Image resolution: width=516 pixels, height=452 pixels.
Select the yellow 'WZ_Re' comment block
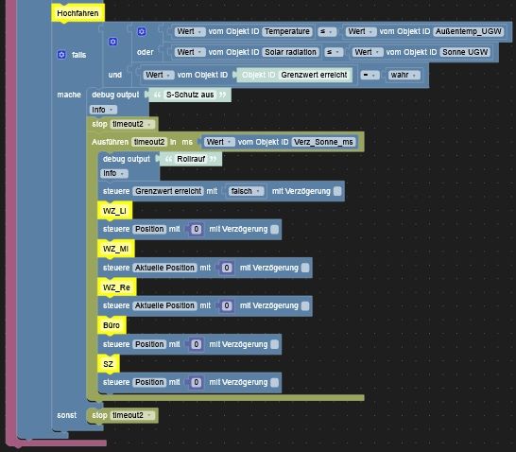[117, 287]
